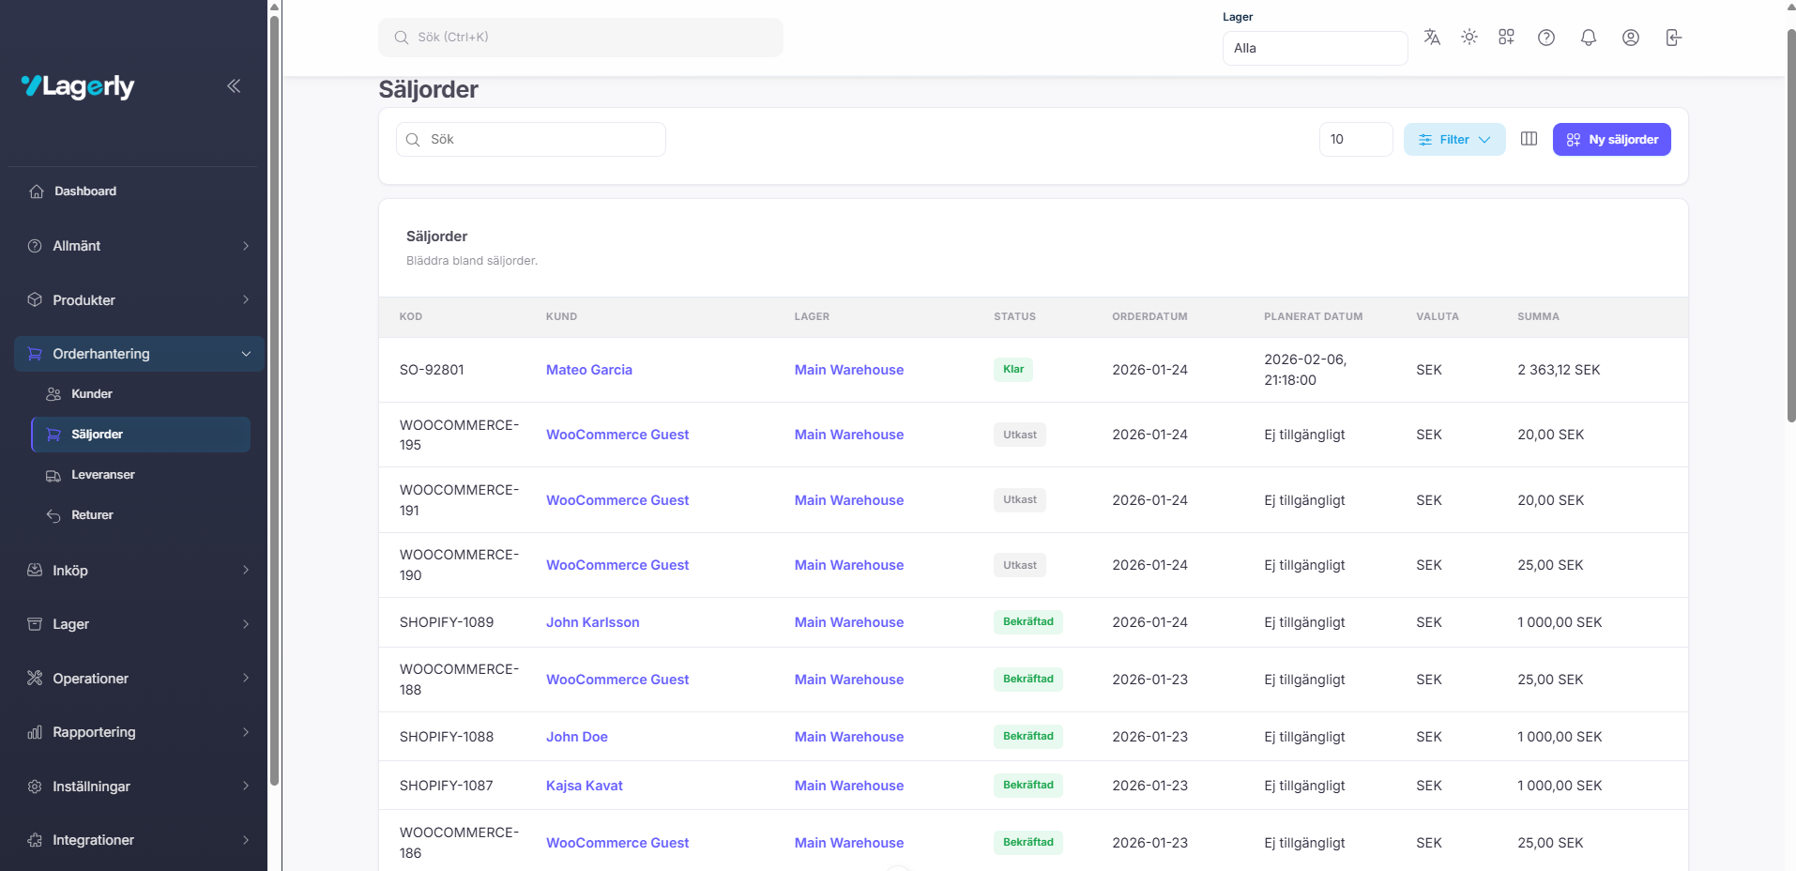1796x871 pixels.
Task: Open Kunder in sidebar
Action: click(91, 394)
